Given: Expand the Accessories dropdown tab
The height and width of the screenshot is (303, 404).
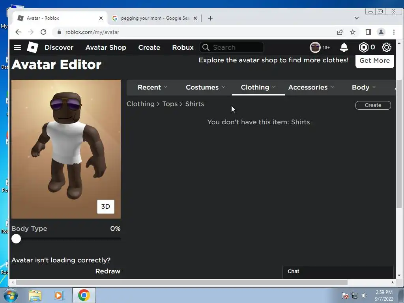Looking at the screenshot, I should [311, 87].
